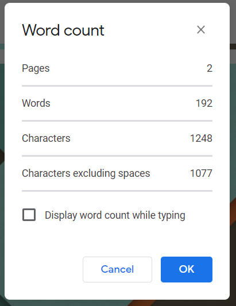The height and width of the screenshot is (306, 236).
Task: Select the 'Pages' row label
Action: point(36,68)
